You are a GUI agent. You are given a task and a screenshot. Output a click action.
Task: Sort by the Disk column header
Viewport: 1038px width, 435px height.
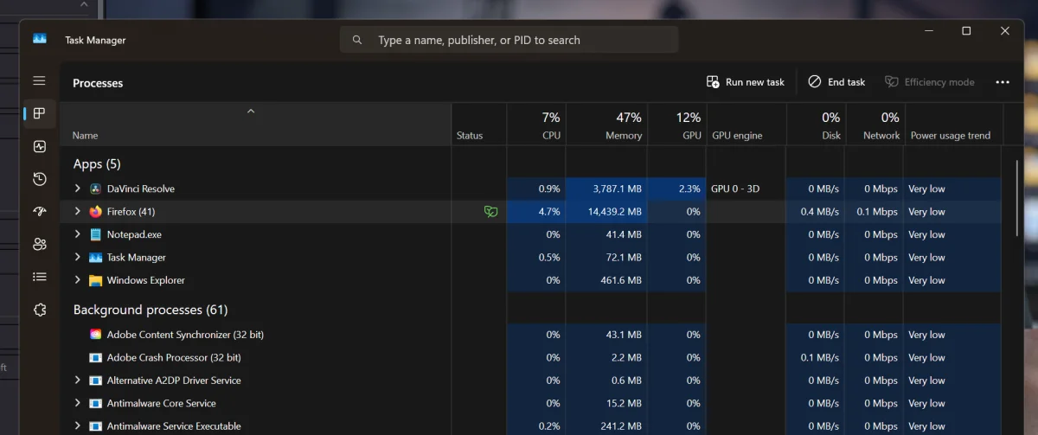coord(816,125)
